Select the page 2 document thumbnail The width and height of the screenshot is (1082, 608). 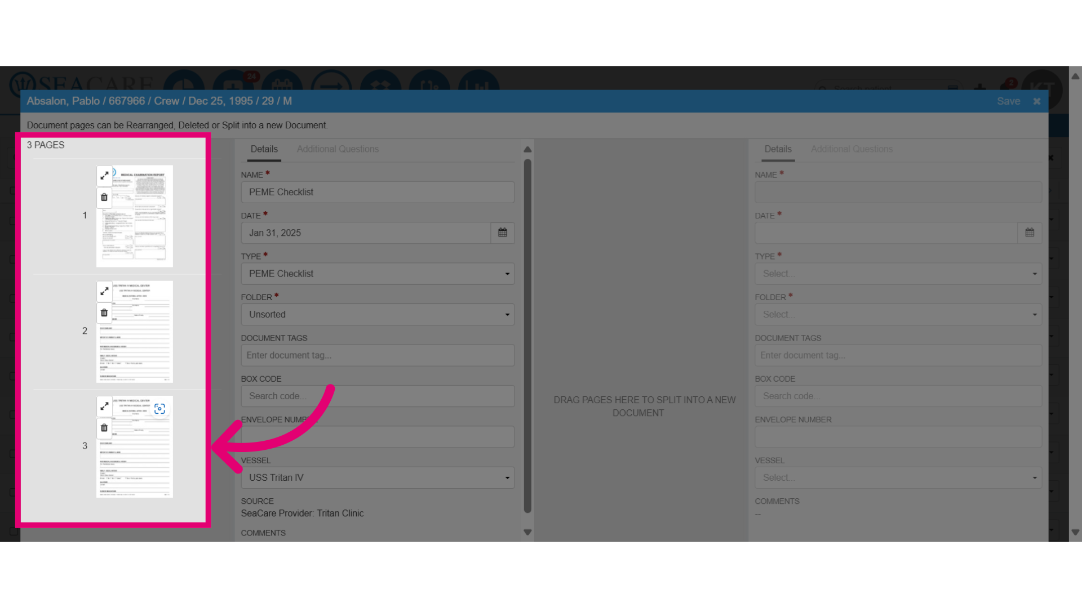[135, 332]
